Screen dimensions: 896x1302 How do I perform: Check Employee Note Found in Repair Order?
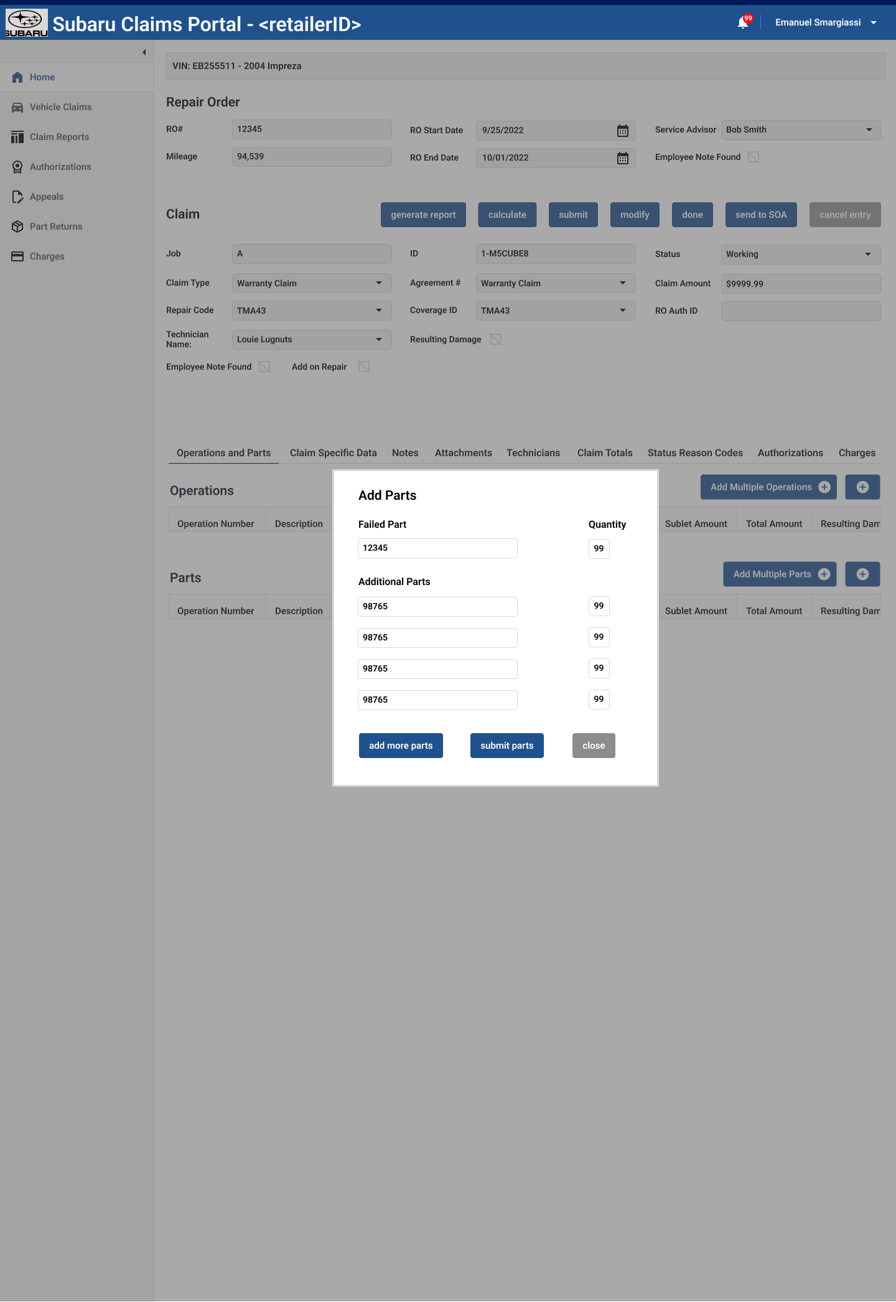coord(754,157)
